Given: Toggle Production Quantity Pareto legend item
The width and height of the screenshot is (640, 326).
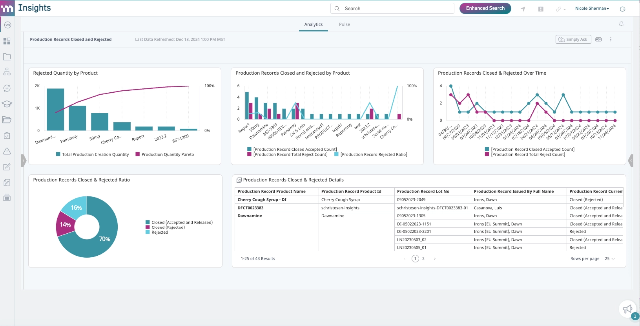Looking at the screenshot, I should (165, 154).
